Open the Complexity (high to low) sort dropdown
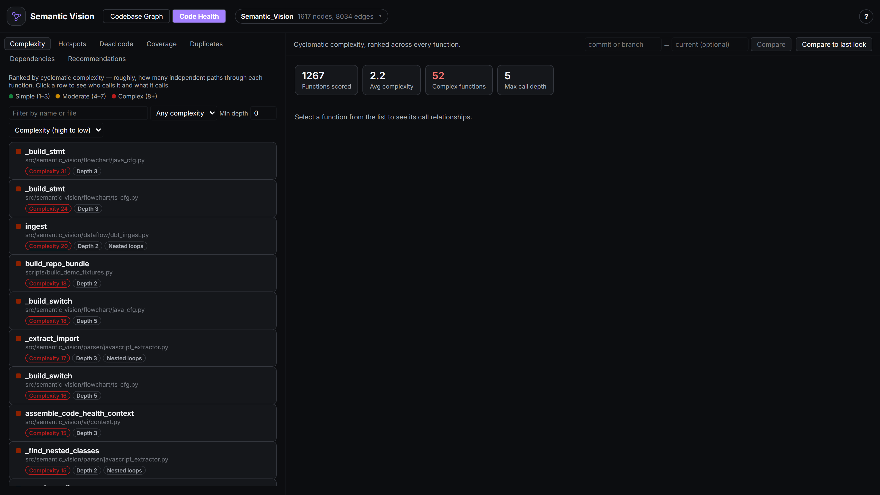The image size is (880, 495). tap(56, 130)
